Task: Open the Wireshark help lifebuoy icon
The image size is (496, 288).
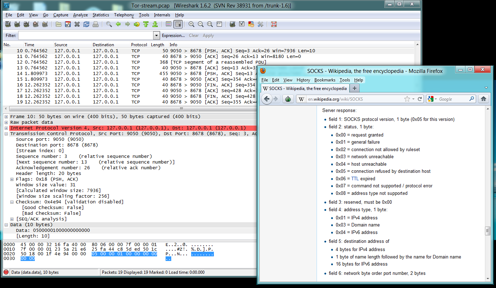Action: [274, 24]
